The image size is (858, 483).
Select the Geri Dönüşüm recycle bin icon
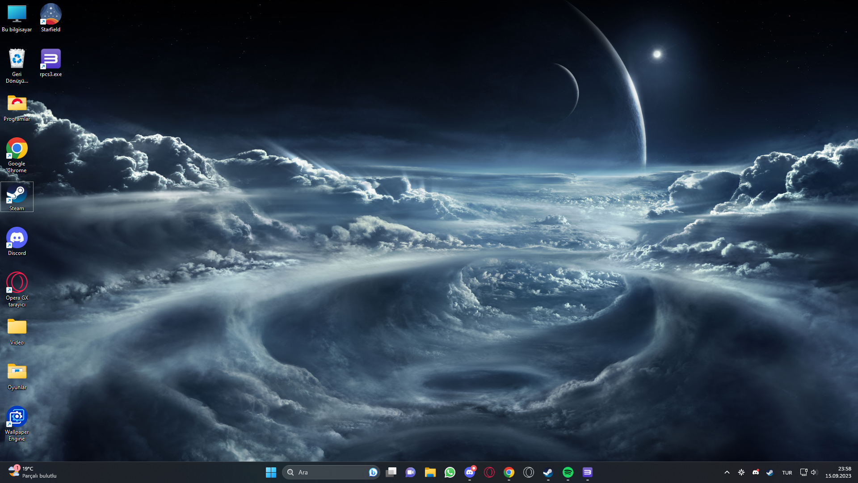(x=17, y=66)
